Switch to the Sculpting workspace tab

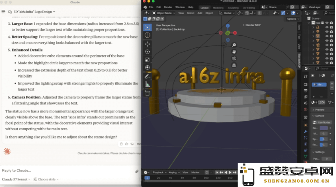pos(233,8)
